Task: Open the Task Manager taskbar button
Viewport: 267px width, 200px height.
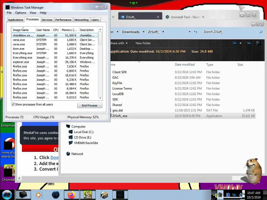Action: (x=120, y=195)
